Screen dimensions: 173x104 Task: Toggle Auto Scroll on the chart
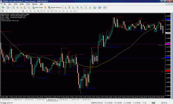[86, 7]
